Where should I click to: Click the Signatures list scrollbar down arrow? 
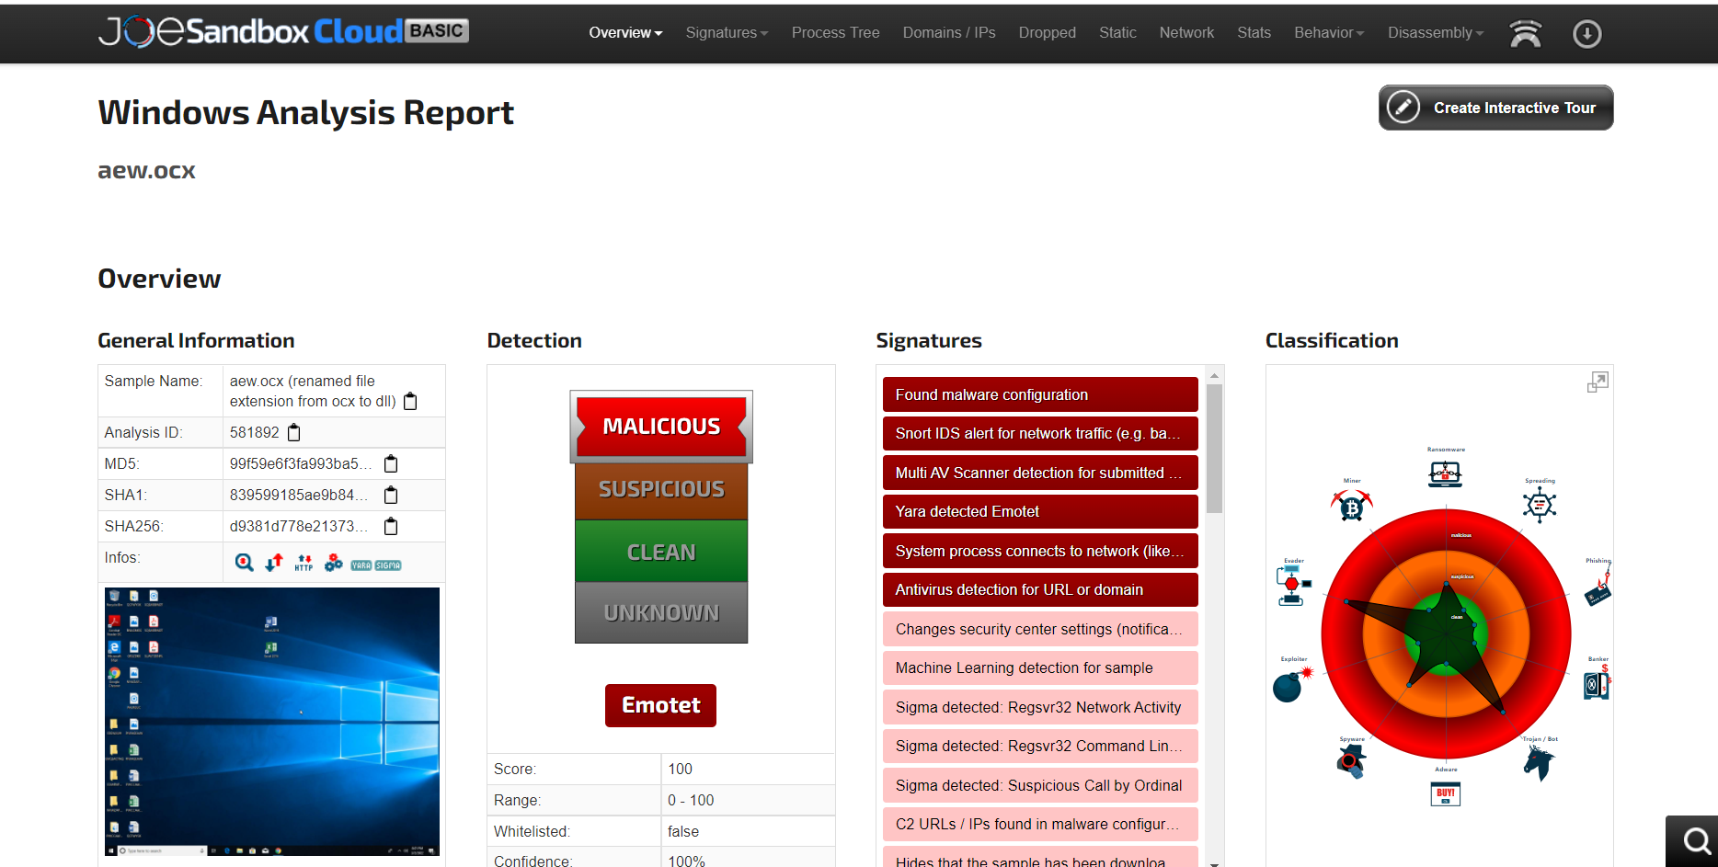click(1214, 862)
